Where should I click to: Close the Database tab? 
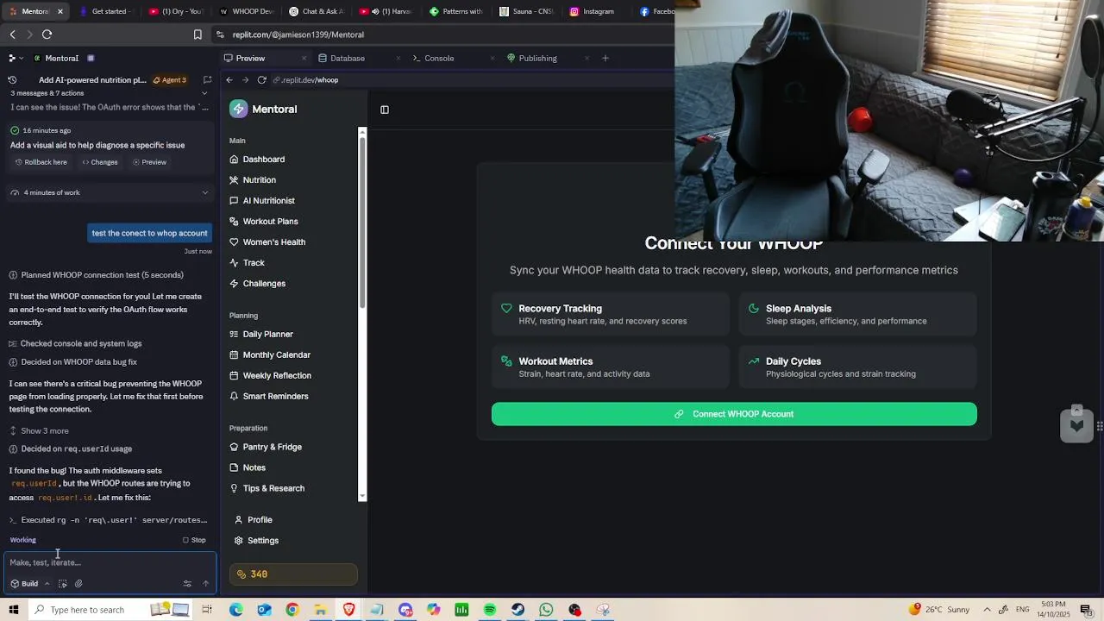[x=398, y=58]
